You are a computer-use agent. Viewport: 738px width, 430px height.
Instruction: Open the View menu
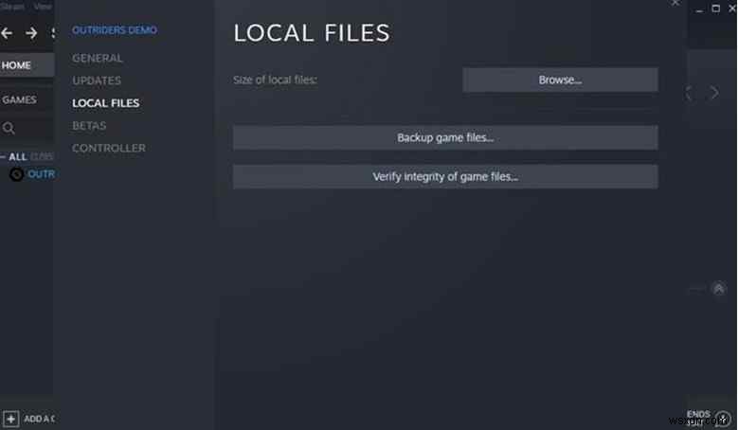tap(43, 7)
